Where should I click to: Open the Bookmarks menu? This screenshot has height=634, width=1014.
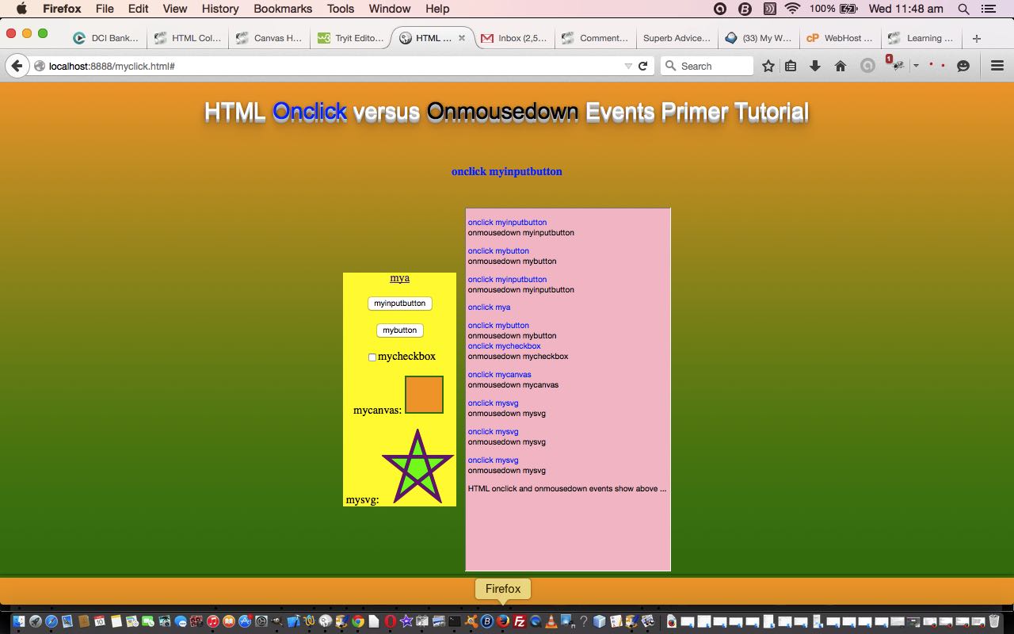(283, 9)
